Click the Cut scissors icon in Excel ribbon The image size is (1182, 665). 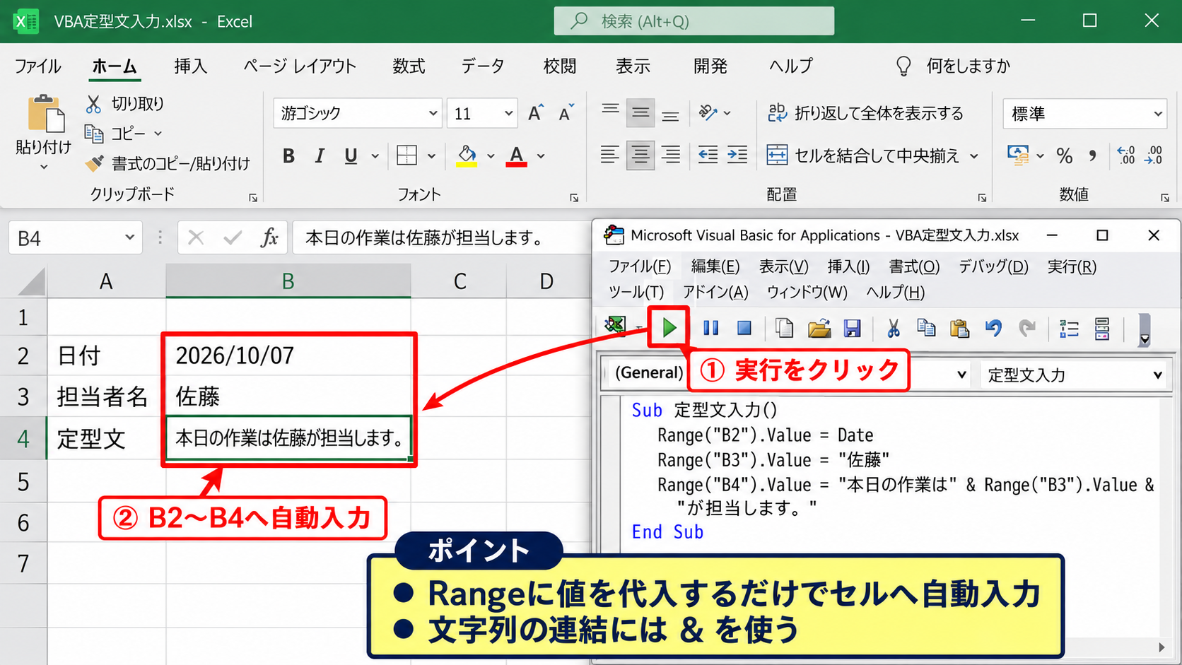pyautogui.click(x=93, y=104)
